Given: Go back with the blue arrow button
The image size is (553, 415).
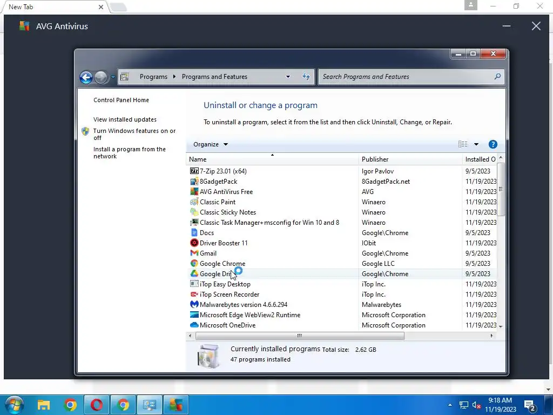Looking at the screenshot, I should pyautogui.click(x=86, y=77).
